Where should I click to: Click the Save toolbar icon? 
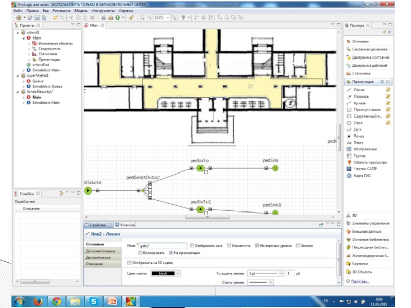click(37, 17)
